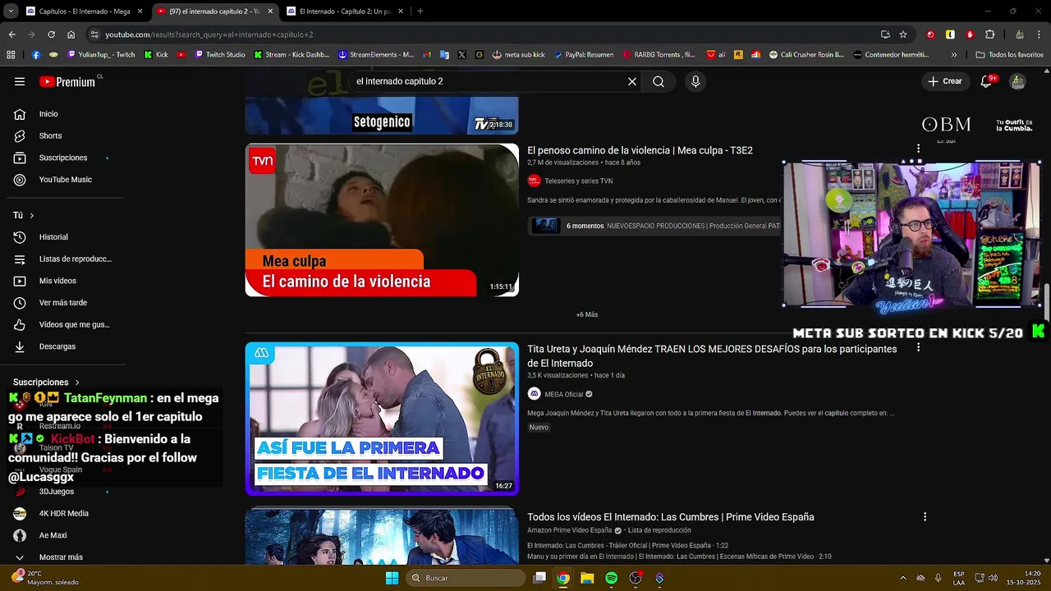The height and width of the screenshot is (591, 1051).
Task: Open the account avatar menu
Action: pos(1017,81)
